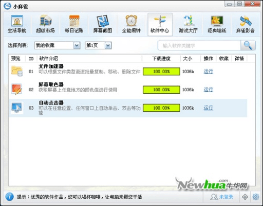Run 屏幕取色器 via its 运行 link
263x206 pixels.
pyautogui.click(x=209, y=90)
